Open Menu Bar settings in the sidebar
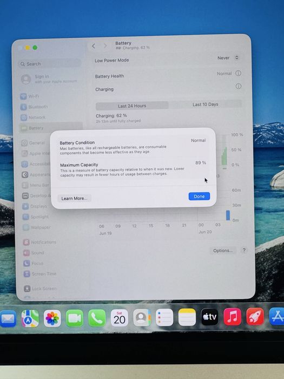Viewport: 284px width, 379px height. click(36, 185)
